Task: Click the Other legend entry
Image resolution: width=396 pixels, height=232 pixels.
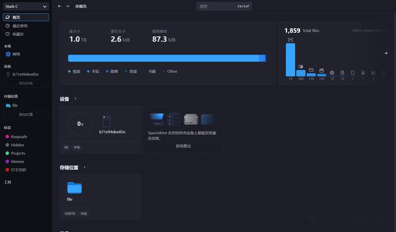Action: [x=170, y=71]
